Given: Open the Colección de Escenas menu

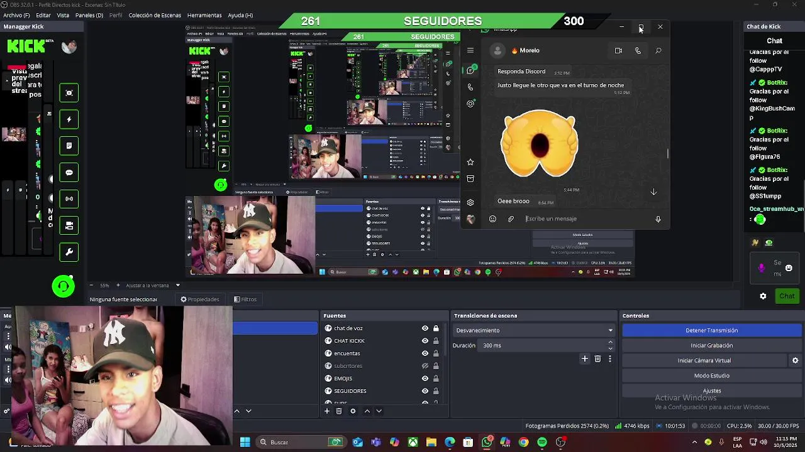Looking at the screenshot, I should tap(155, 15).
